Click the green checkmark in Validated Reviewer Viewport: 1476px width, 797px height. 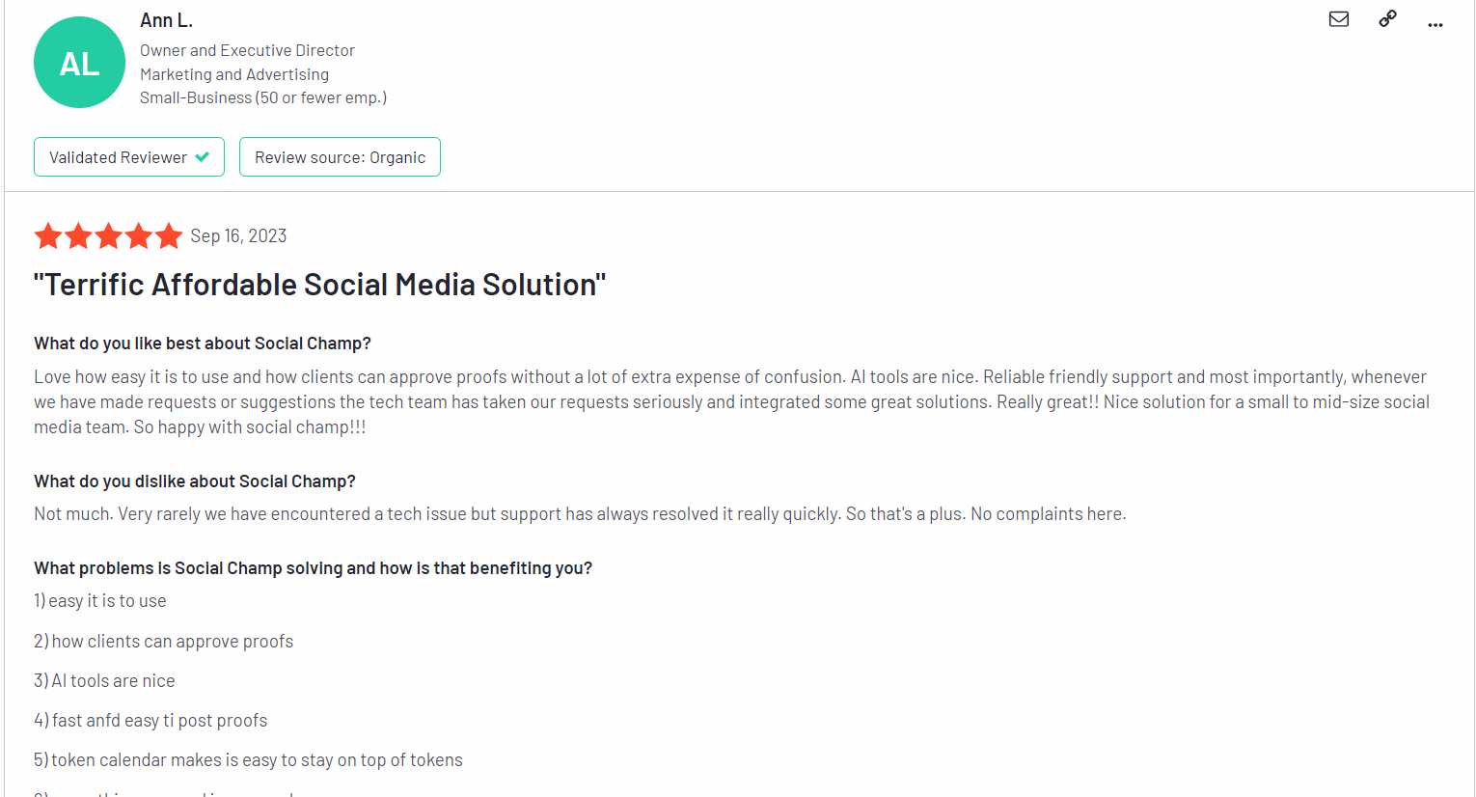coord(203,156)
